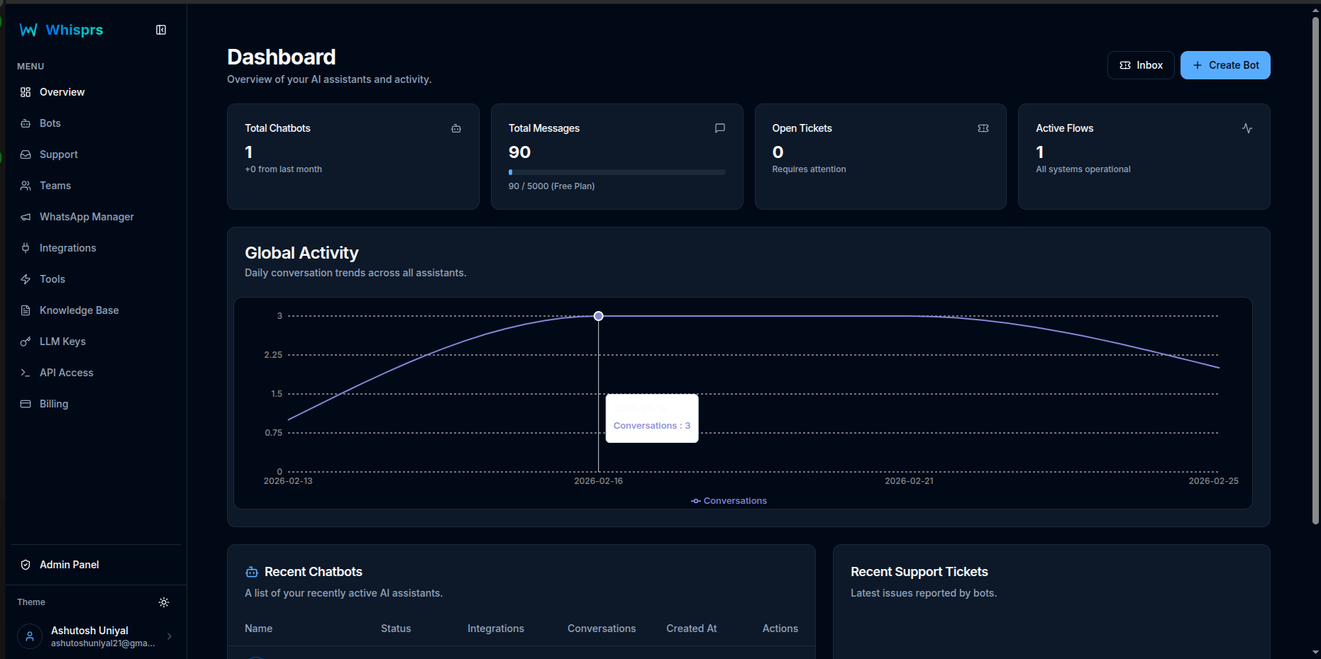1321x659 pixels.
Task: Click the activity pulse icon on Active Flows
Action: 1247,128
